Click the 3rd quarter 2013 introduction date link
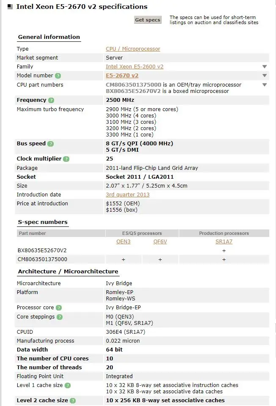 point(128,194)
